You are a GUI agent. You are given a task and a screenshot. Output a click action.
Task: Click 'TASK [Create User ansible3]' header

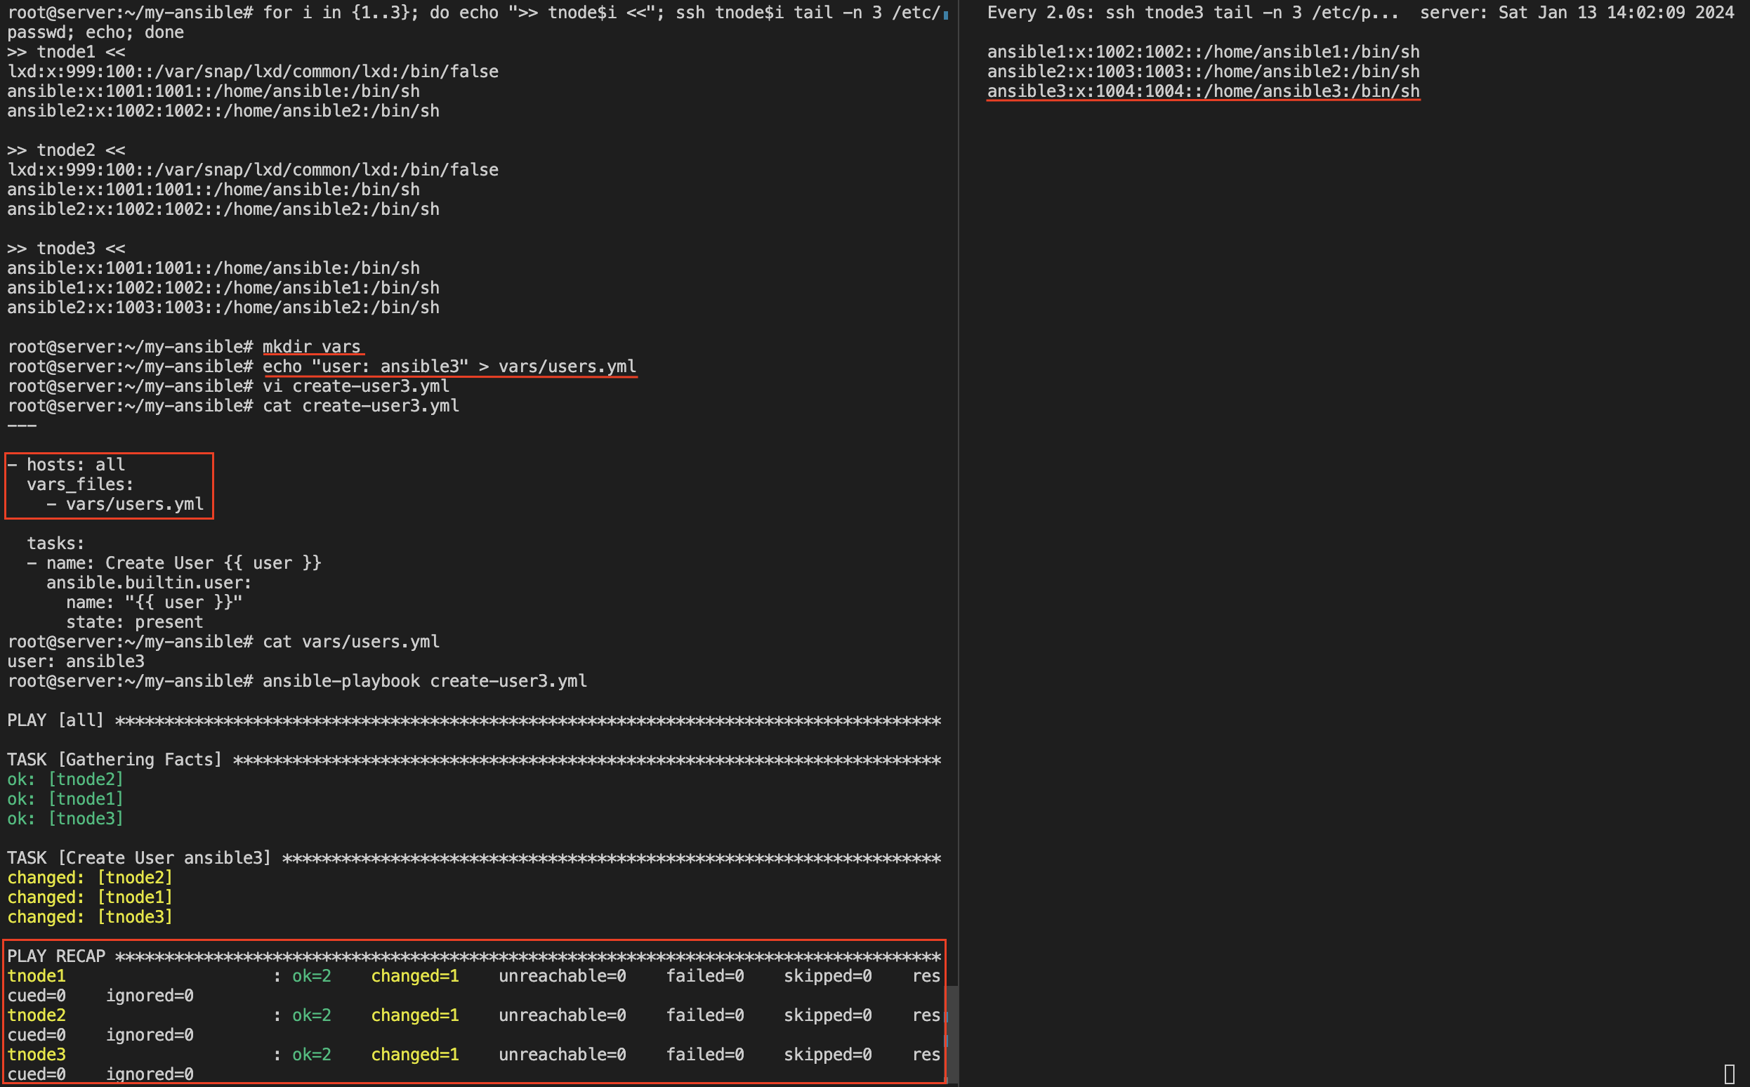click(x=140, y=857)
